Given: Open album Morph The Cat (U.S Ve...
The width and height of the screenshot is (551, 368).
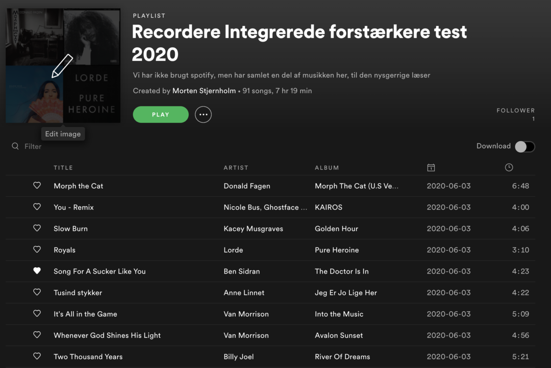Looking at the screenshot, I should click(x=357, y=186).
